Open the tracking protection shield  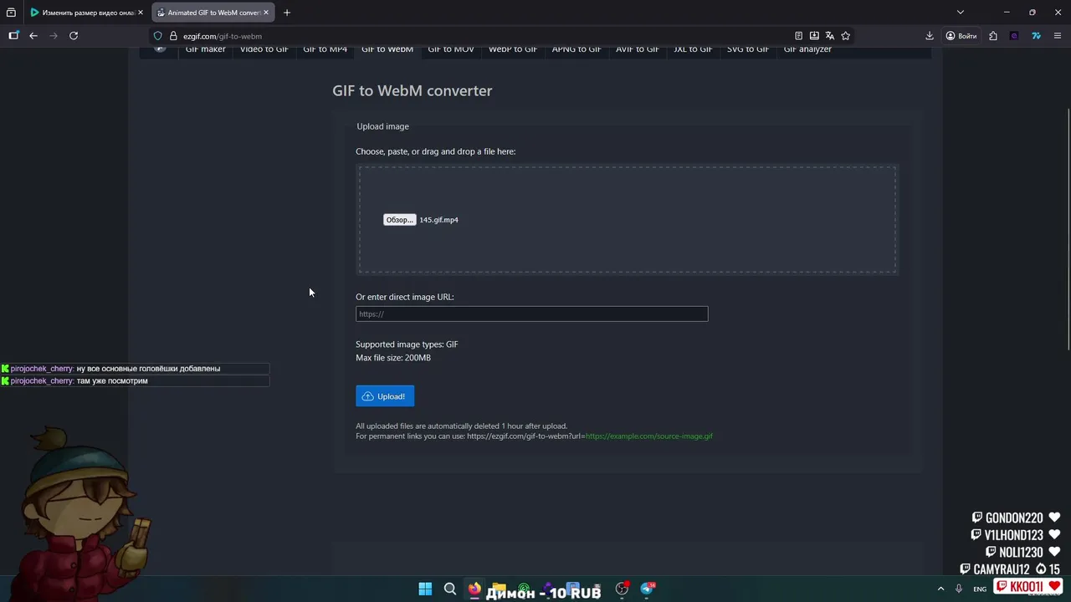[157, 36]
